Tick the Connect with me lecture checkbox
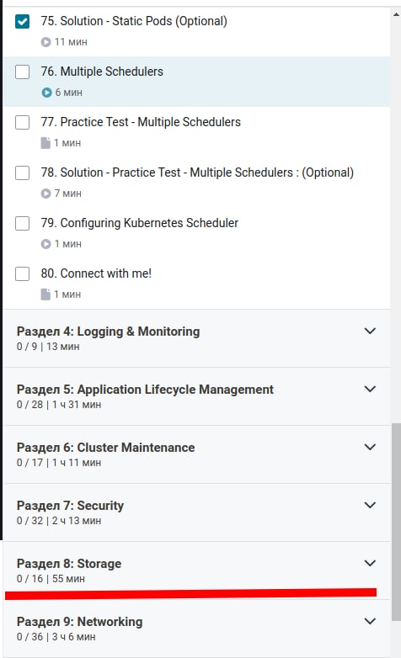 (22, 273)
